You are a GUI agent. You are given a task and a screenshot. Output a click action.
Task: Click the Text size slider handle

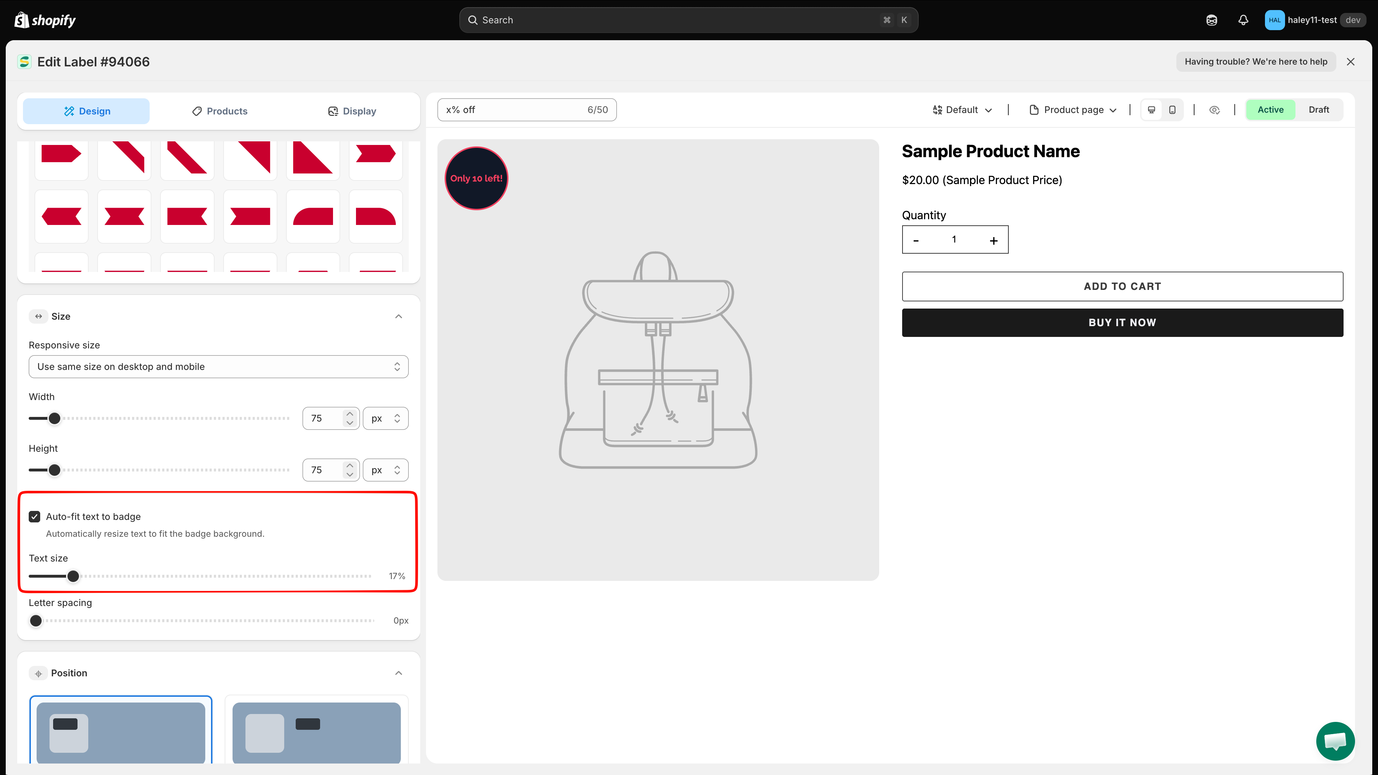tap(73, 576)
